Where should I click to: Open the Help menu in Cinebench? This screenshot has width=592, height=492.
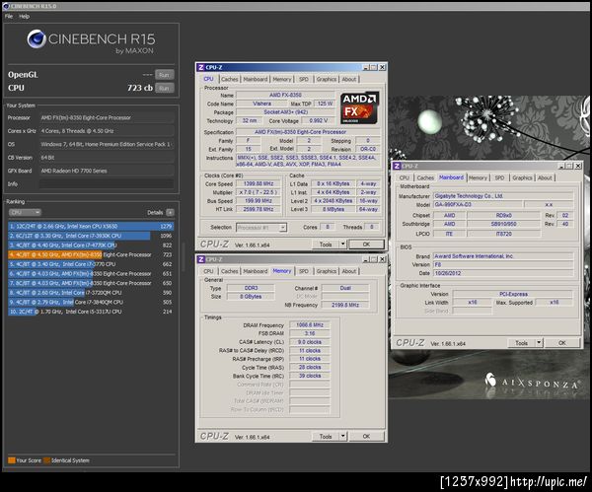tap(24, 16)
